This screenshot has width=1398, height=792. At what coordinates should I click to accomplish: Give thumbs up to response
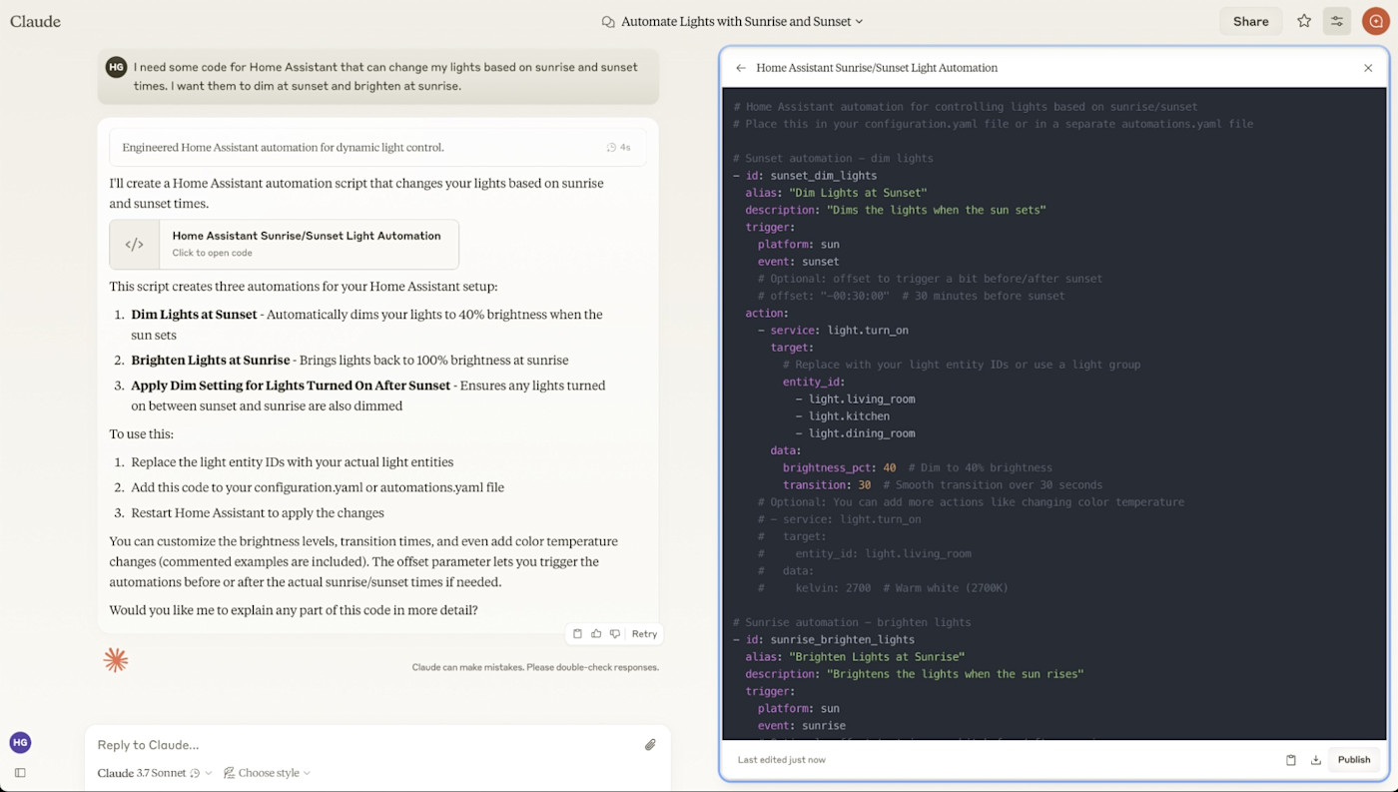point(596,633)
